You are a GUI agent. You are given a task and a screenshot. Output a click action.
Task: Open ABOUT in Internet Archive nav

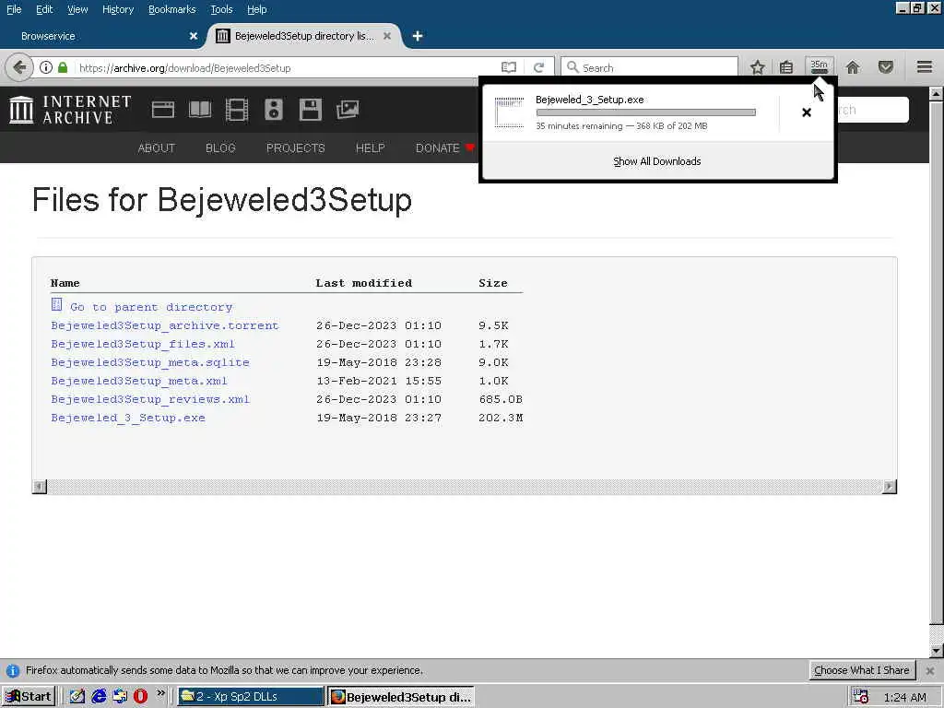[x=157, y=148]
